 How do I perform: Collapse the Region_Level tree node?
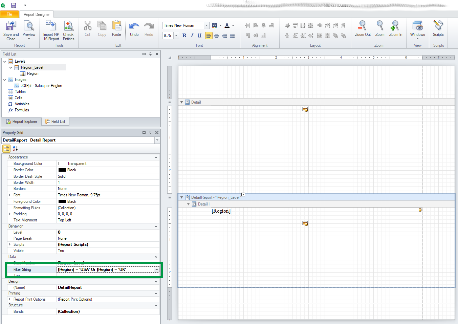(x=10, y=67)
